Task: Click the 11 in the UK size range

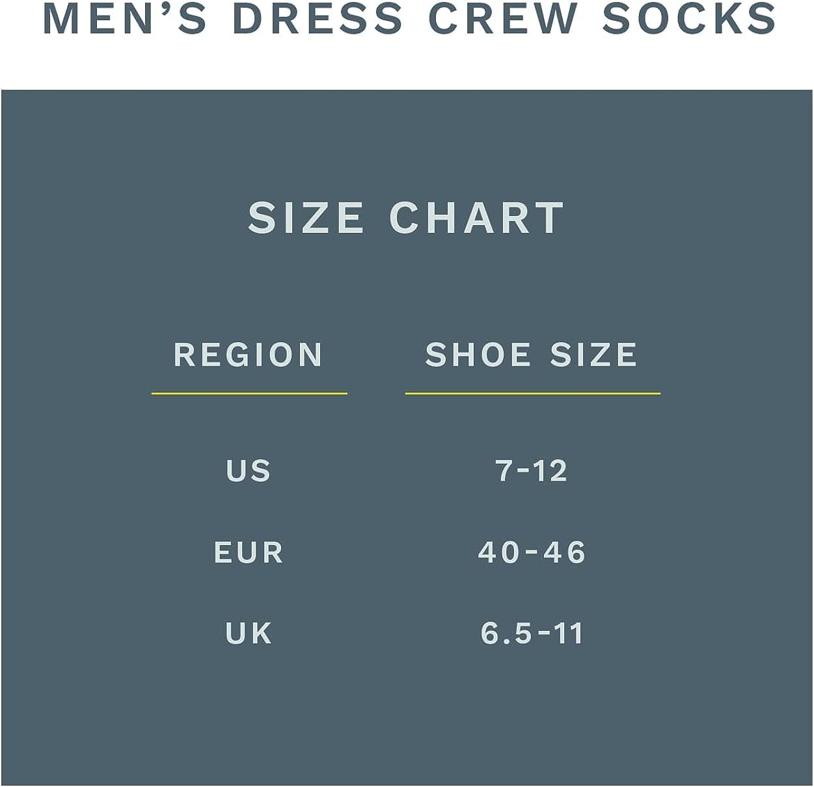Action: (568, 634)
